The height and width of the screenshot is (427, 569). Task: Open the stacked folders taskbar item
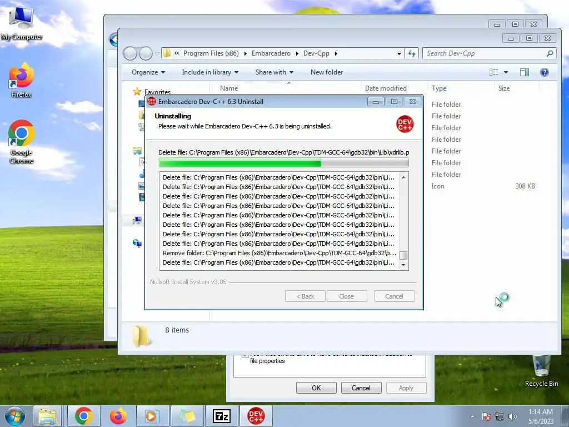pos(187,416)
